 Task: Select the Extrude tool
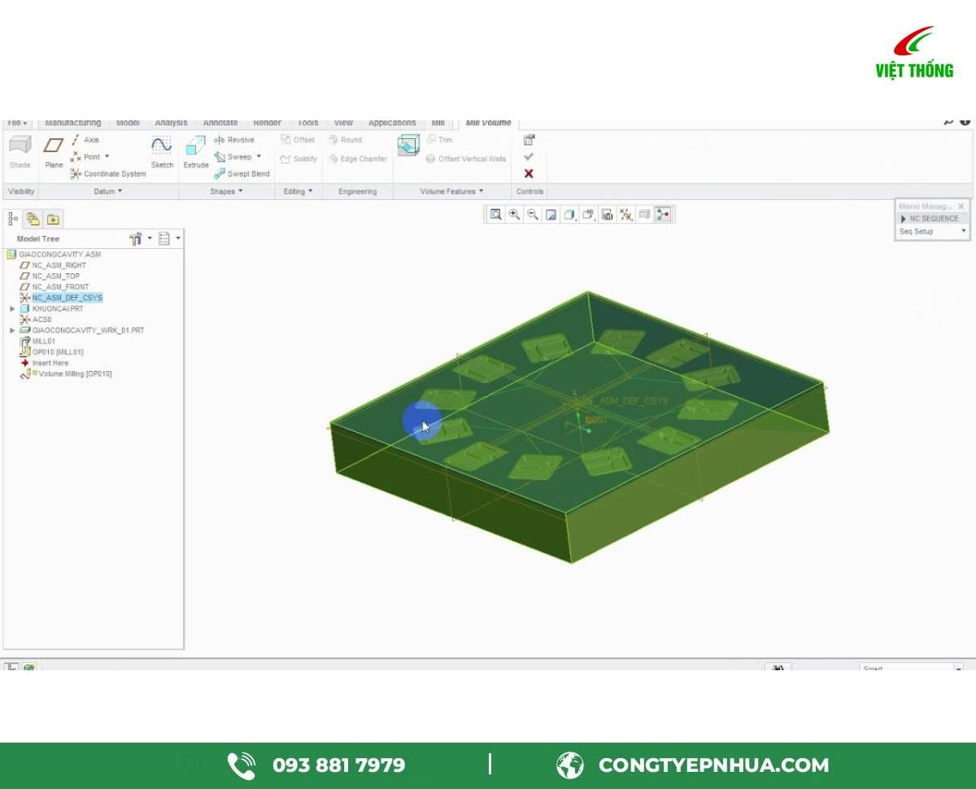[196, 152]
